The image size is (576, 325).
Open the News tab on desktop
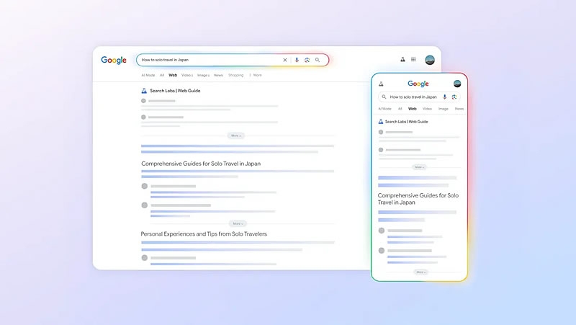pos(219,75)
